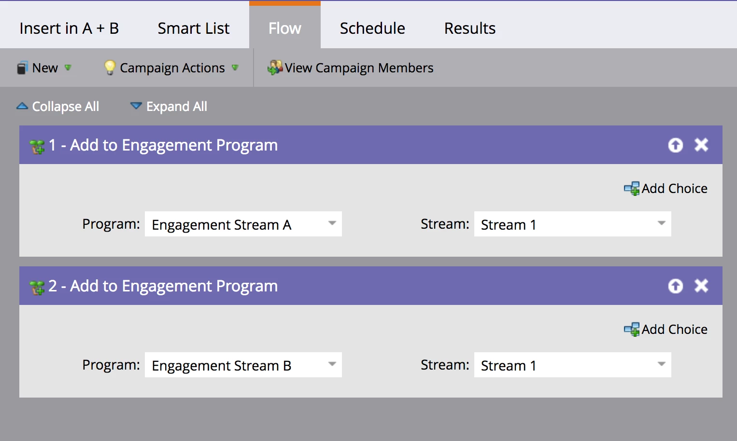This screenshot has height=441, width=737.
Task: Open Program dropdown showing Engagement Stream B
Action: 243,365
